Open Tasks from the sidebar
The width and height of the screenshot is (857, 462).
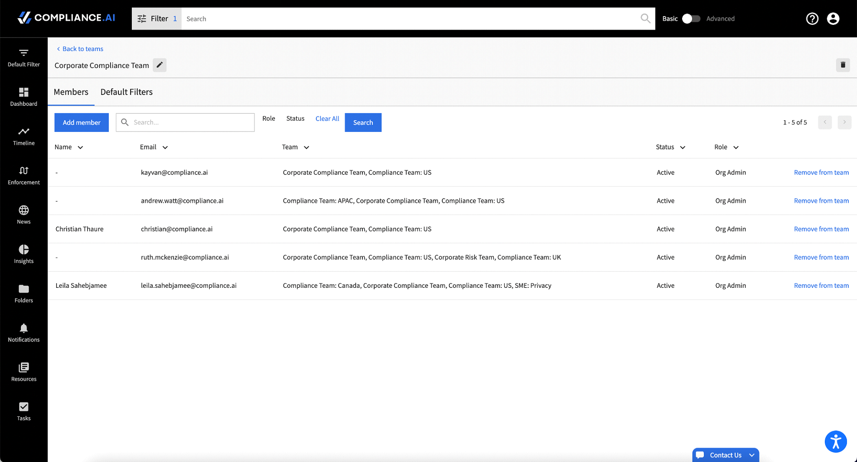click(x=23, y=411)
